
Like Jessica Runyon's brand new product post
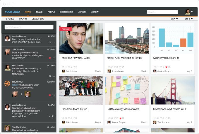click(50, 116)
